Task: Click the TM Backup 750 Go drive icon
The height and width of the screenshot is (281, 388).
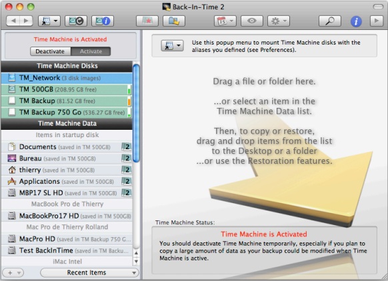Action: coord(11,113)
